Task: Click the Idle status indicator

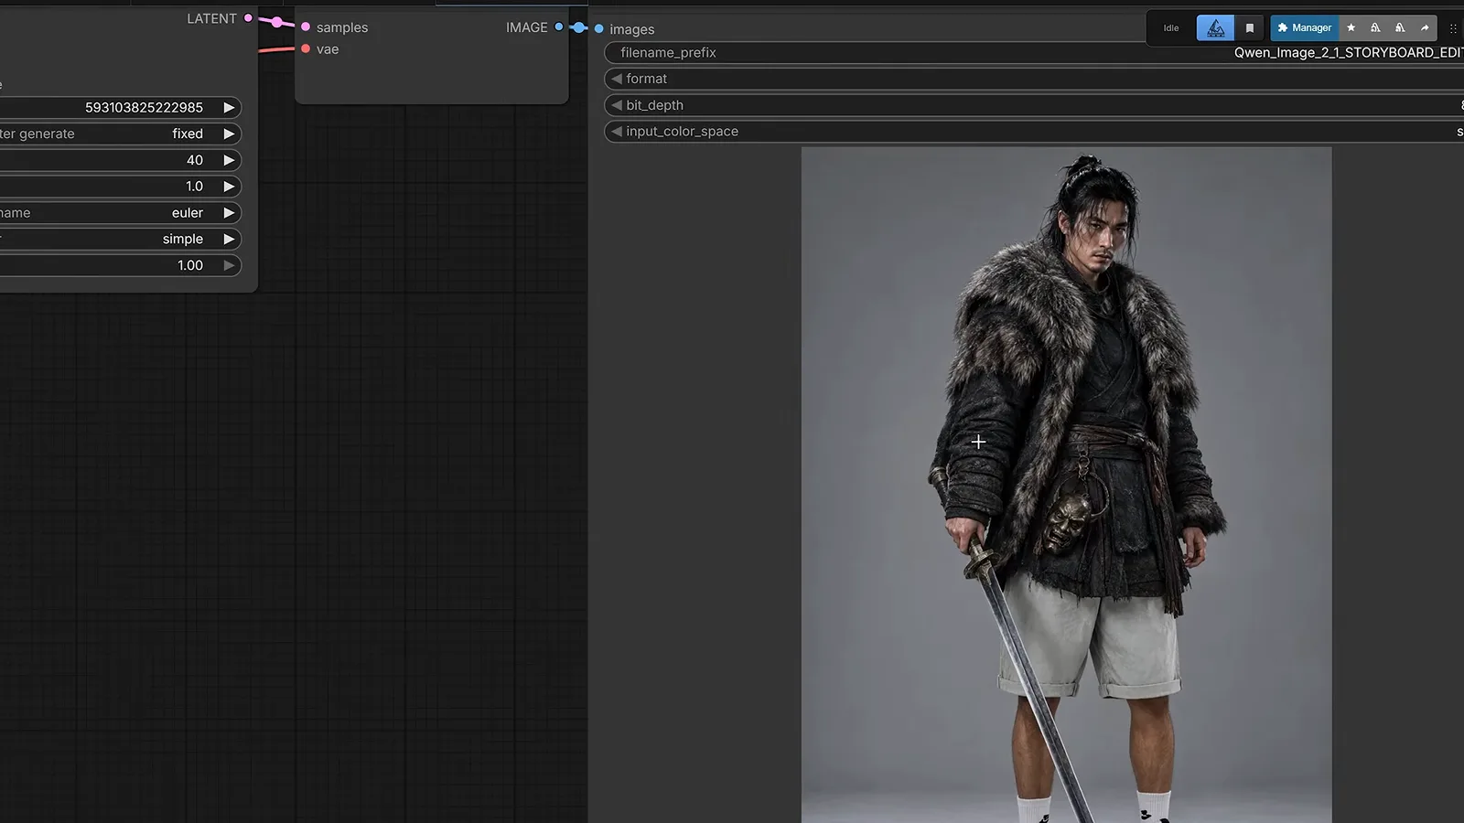Action: (1171, 28)
